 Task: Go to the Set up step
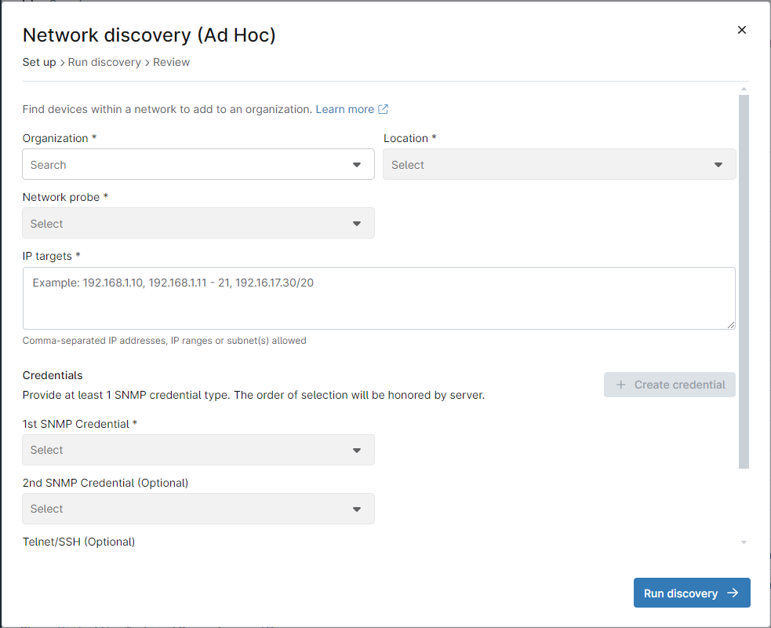pyautogui.click(x=39, y=62)
